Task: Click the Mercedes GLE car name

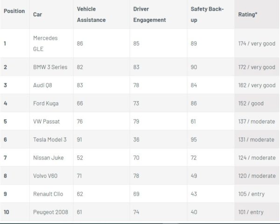Action: click(45, 43)
